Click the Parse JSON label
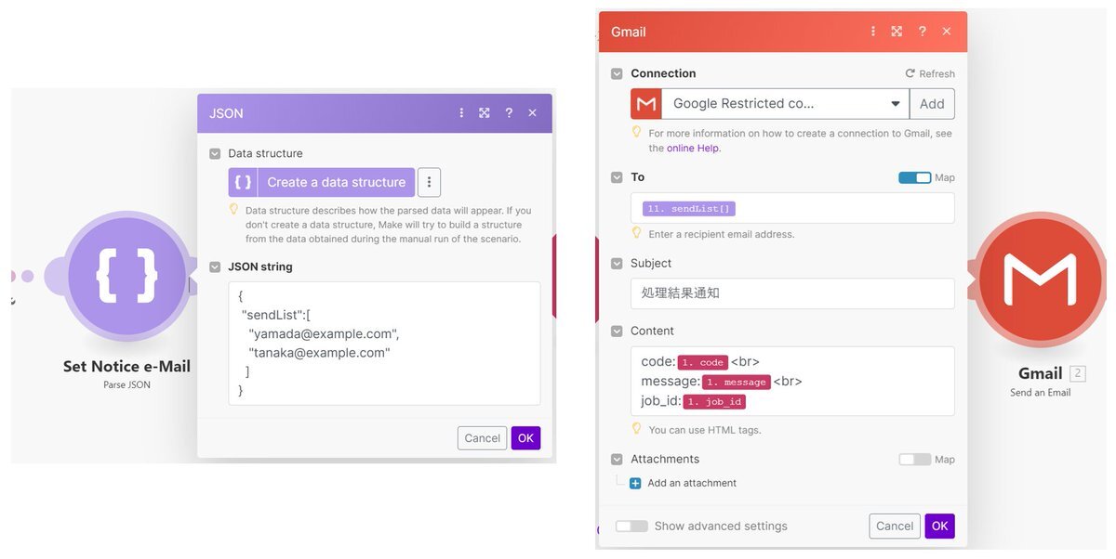This screenshot has width=1116, height=559. [x=126, y=384]
